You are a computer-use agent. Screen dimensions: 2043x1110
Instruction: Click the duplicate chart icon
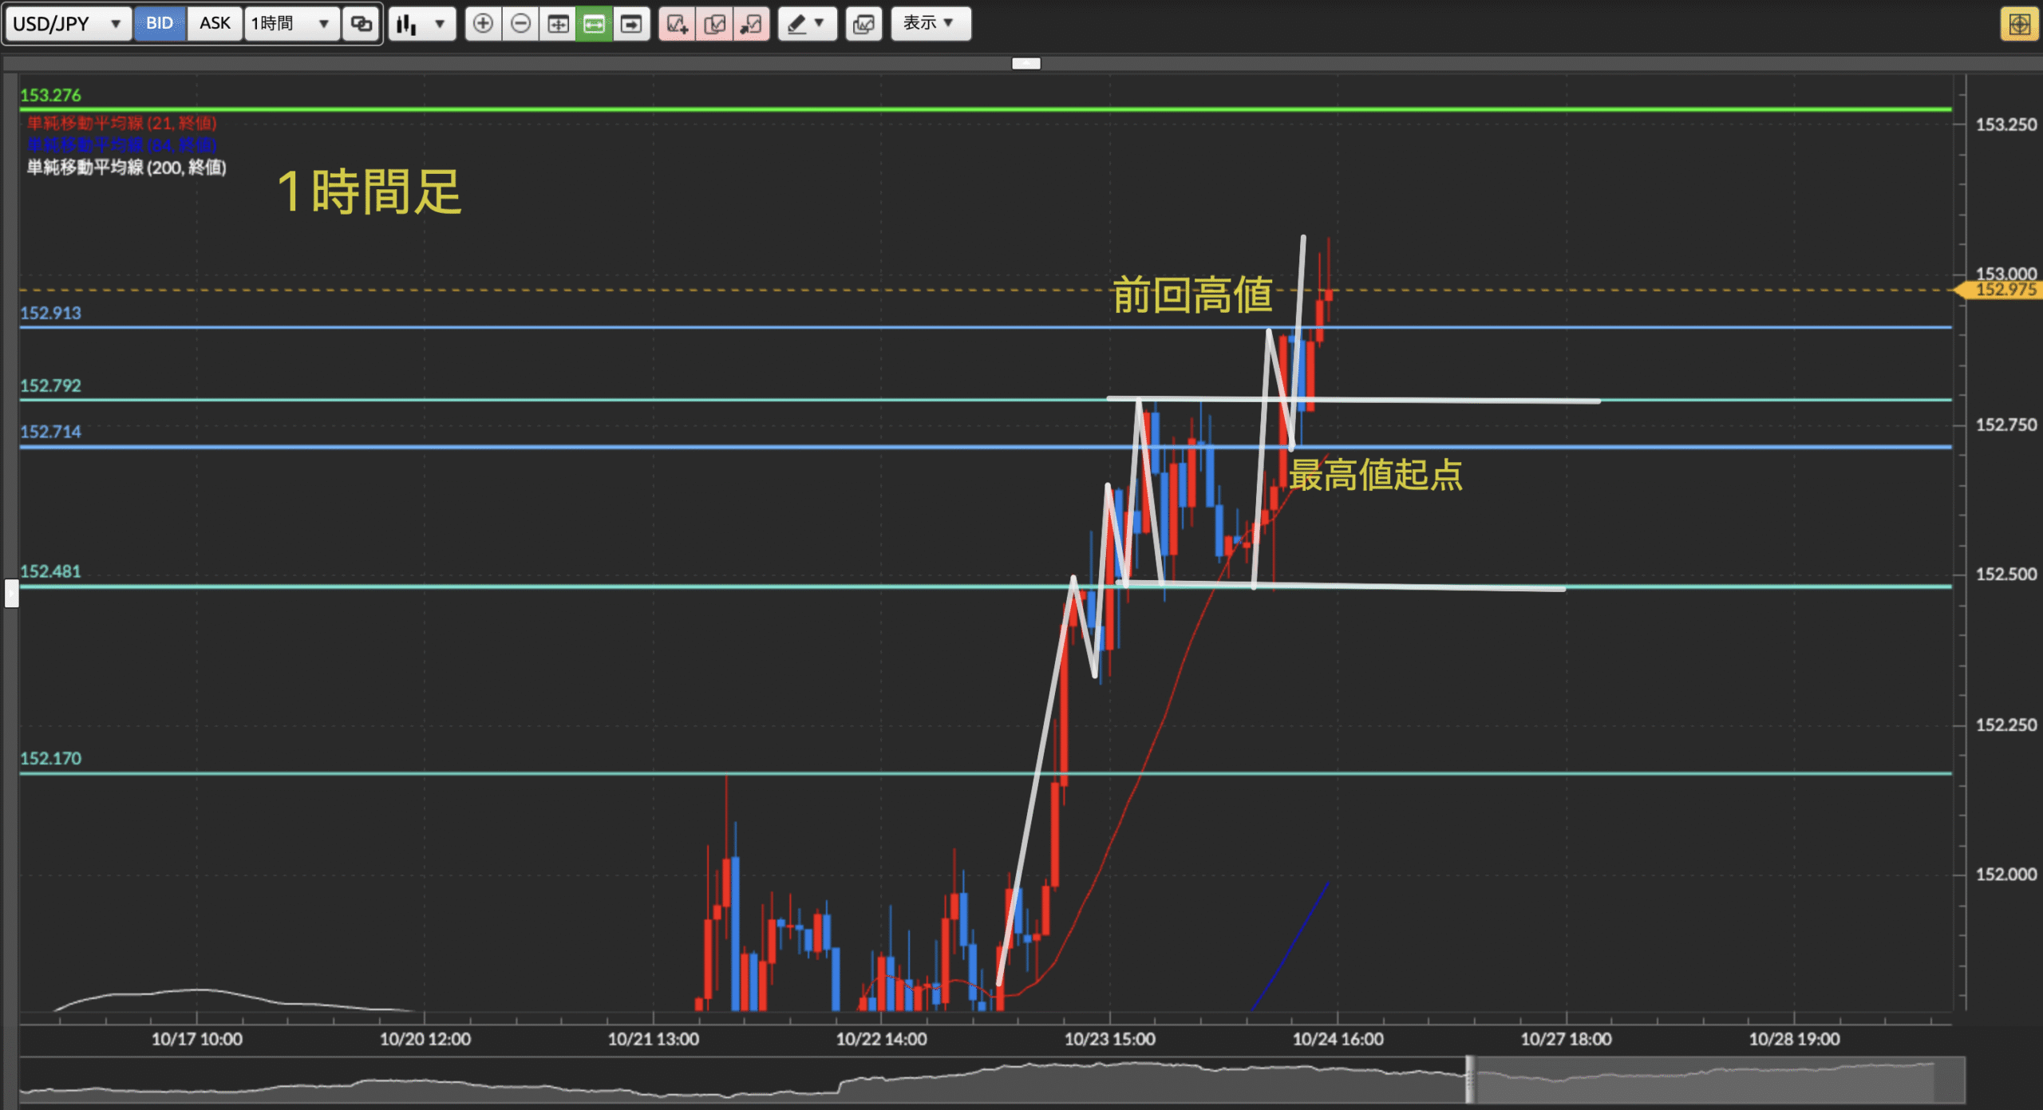[x=714, y=24]
